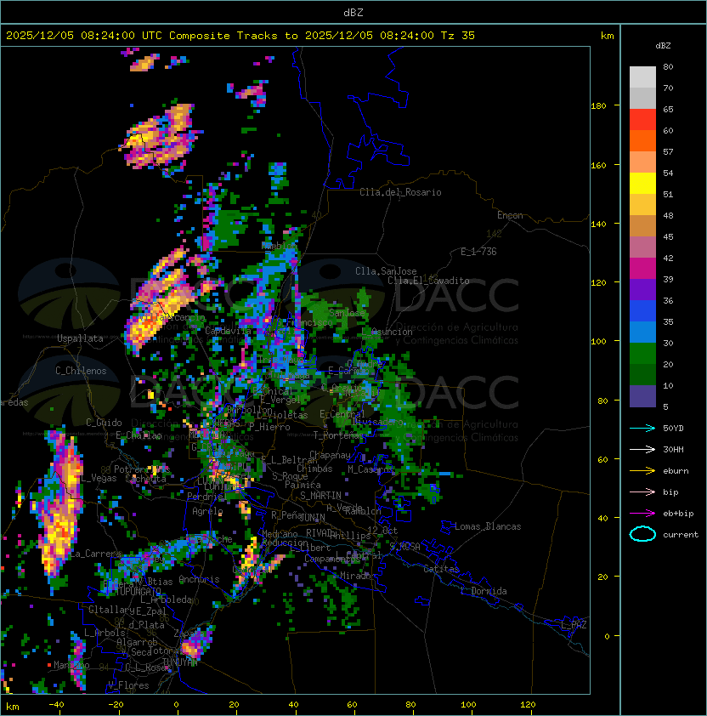Click the Encon map label
Screen dimensions: 707x716
pos(510,215)
